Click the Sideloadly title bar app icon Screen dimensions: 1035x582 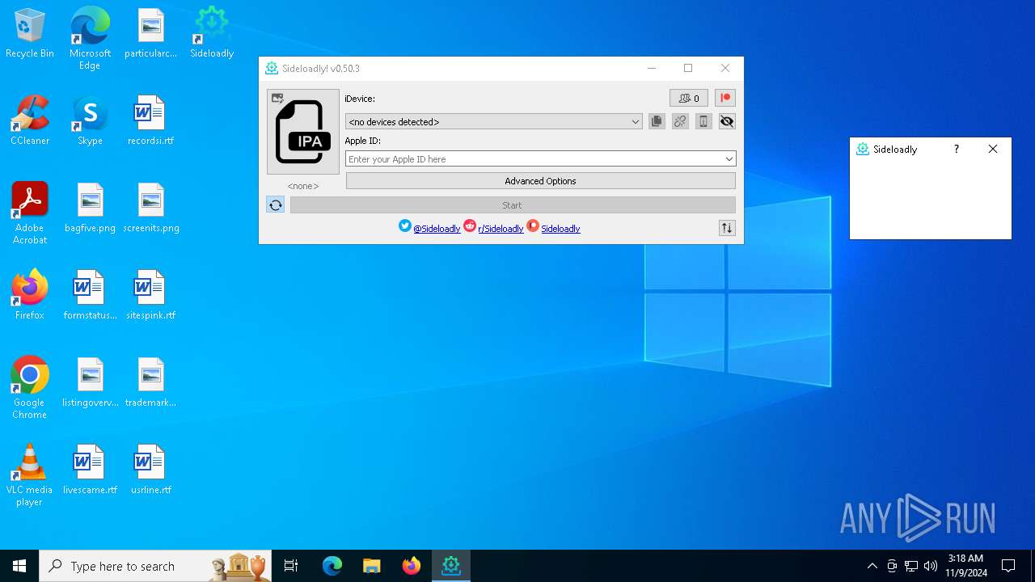click(x=272, y=69)
